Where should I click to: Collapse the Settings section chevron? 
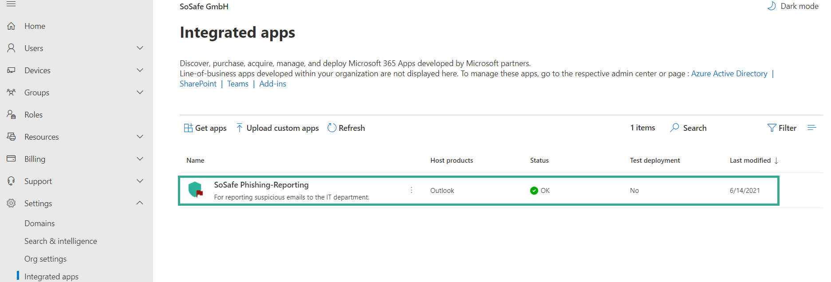[x=140, y=203]
